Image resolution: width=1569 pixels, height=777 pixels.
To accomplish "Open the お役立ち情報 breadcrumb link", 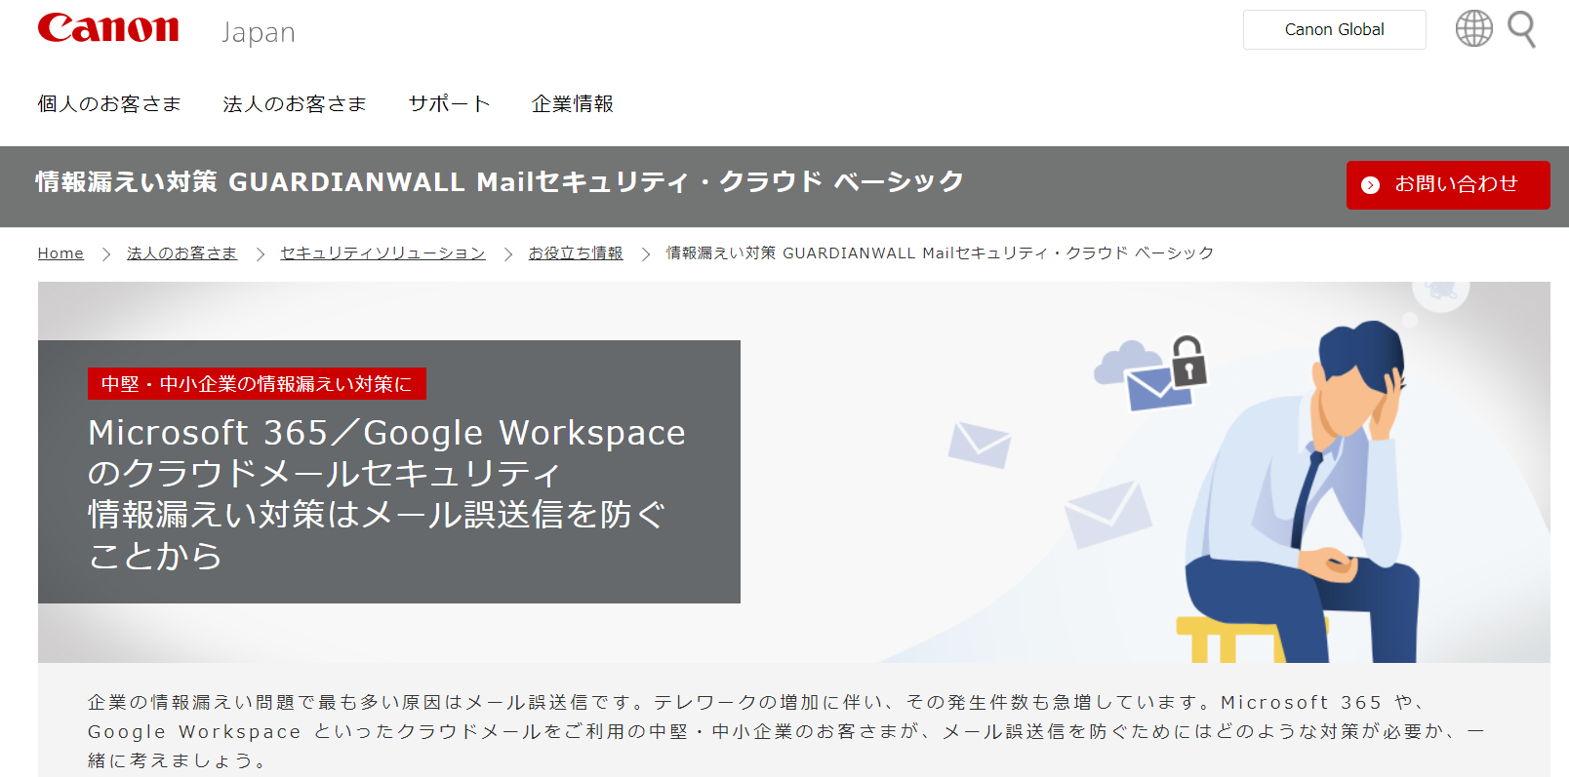I will pos(576,253).
